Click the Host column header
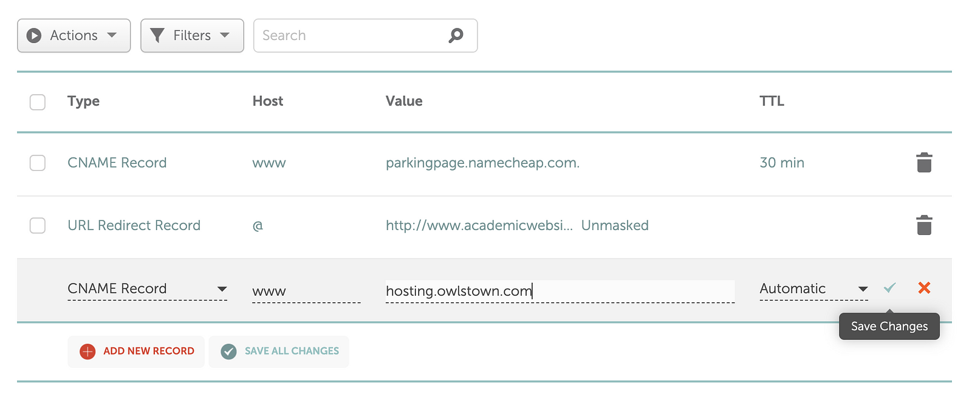 click(x=268, y=101)
